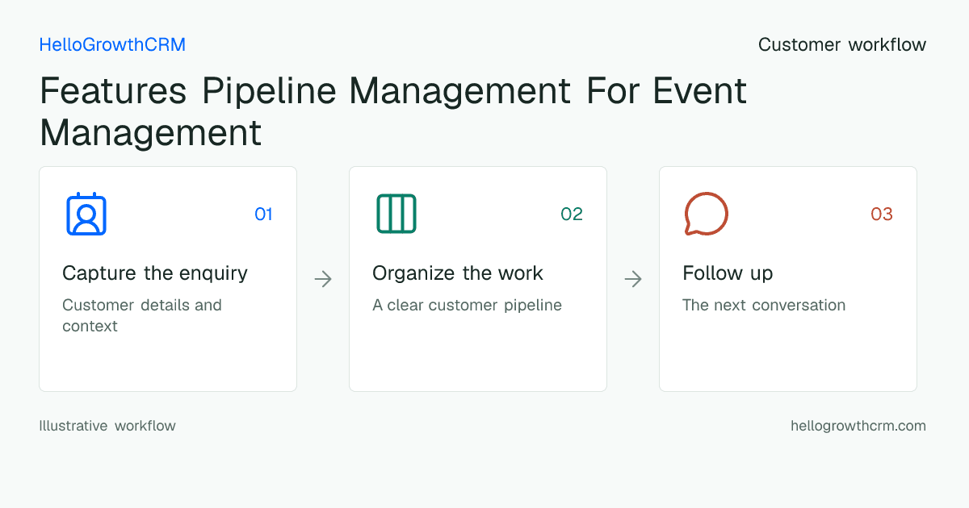Image resolution: width=969 pixels, height=508 pixels.
Task: Click the HelloGrowthCRM brand name
Action: (x=112, y=45)
